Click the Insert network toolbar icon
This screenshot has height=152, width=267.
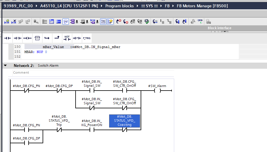click(7, 22)
